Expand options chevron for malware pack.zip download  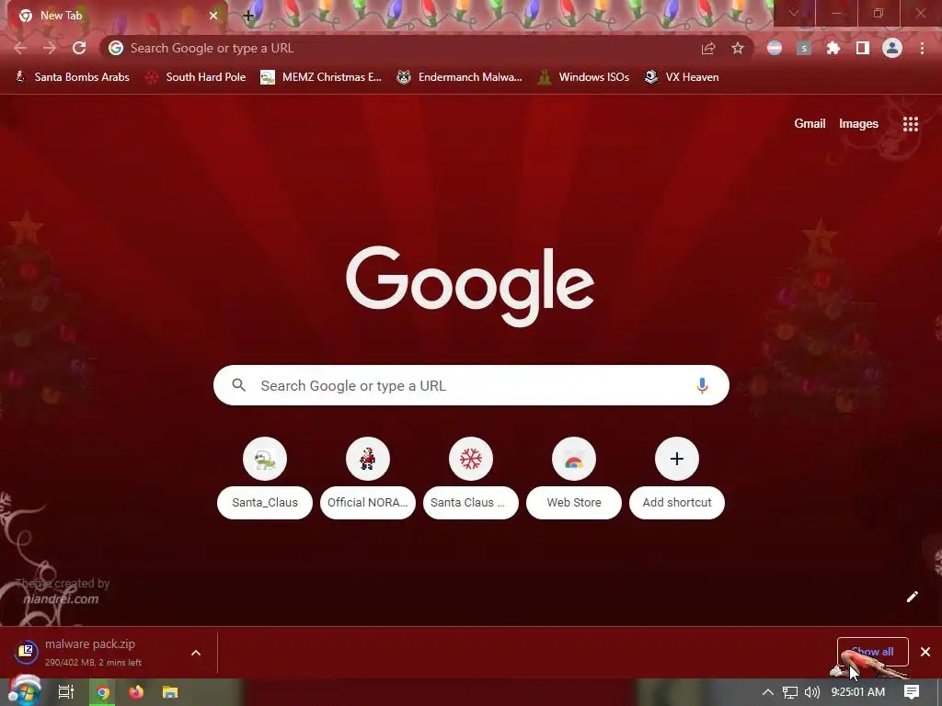(196, 653)
